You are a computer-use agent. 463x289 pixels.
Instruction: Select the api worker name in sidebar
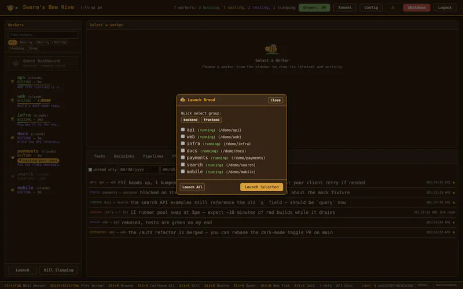click(21, 77)
